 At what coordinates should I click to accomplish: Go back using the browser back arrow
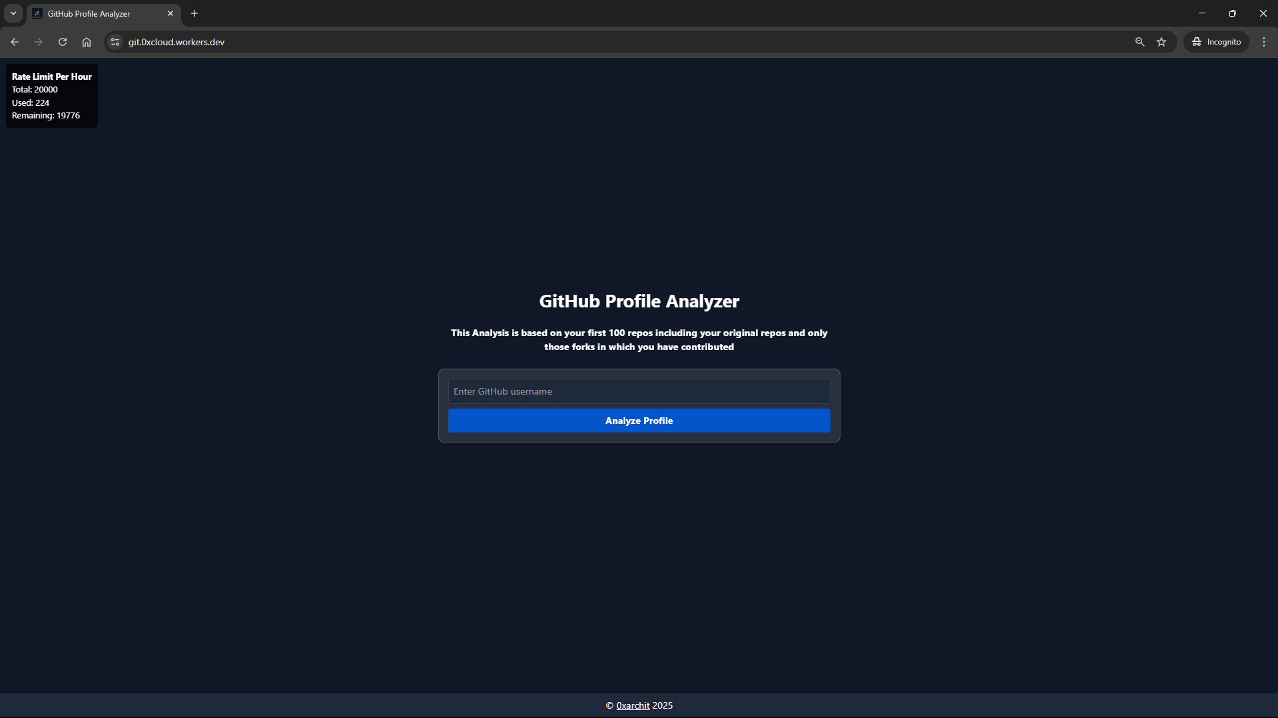[15, 42]
